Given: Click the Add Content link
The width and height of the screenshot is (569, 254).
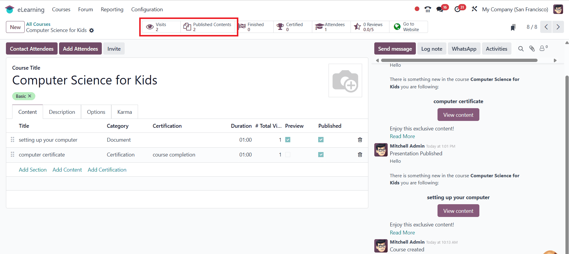Looking at the screenshot, I should tap(67, 170).
